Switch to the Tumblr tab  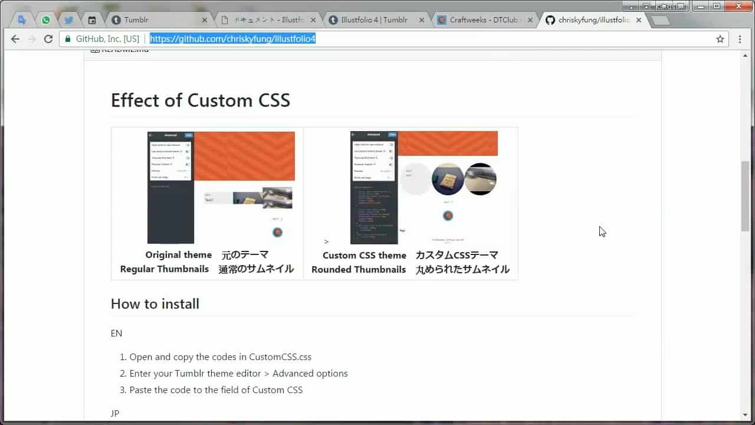tap(158, 20)
